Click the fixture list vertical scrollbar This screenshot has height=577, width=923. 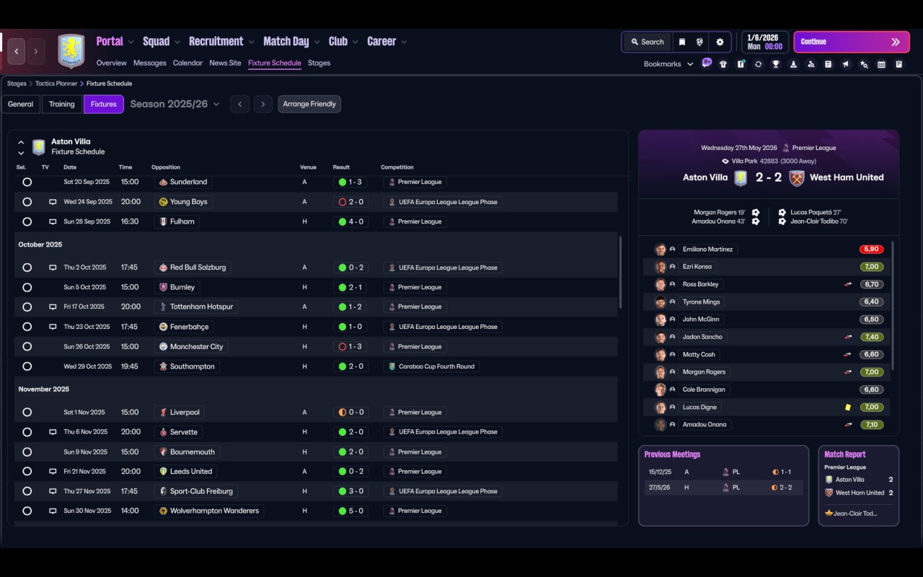click(620, 273)
